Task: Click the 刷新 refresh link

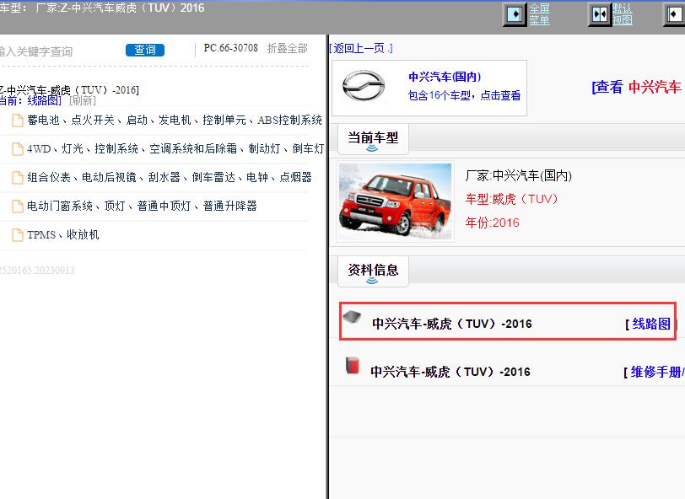Action: click(83, 100)
